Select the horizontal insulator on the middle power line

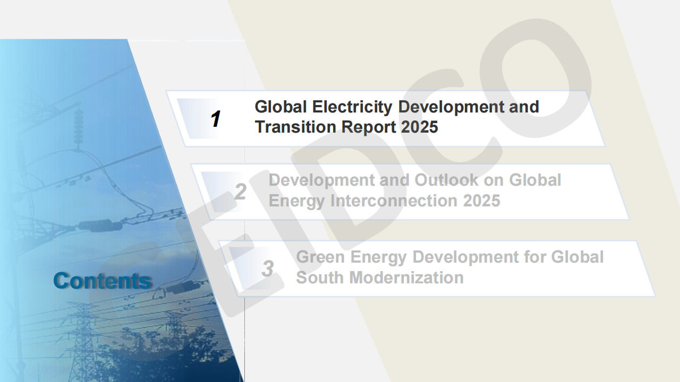tap(100, 225)
